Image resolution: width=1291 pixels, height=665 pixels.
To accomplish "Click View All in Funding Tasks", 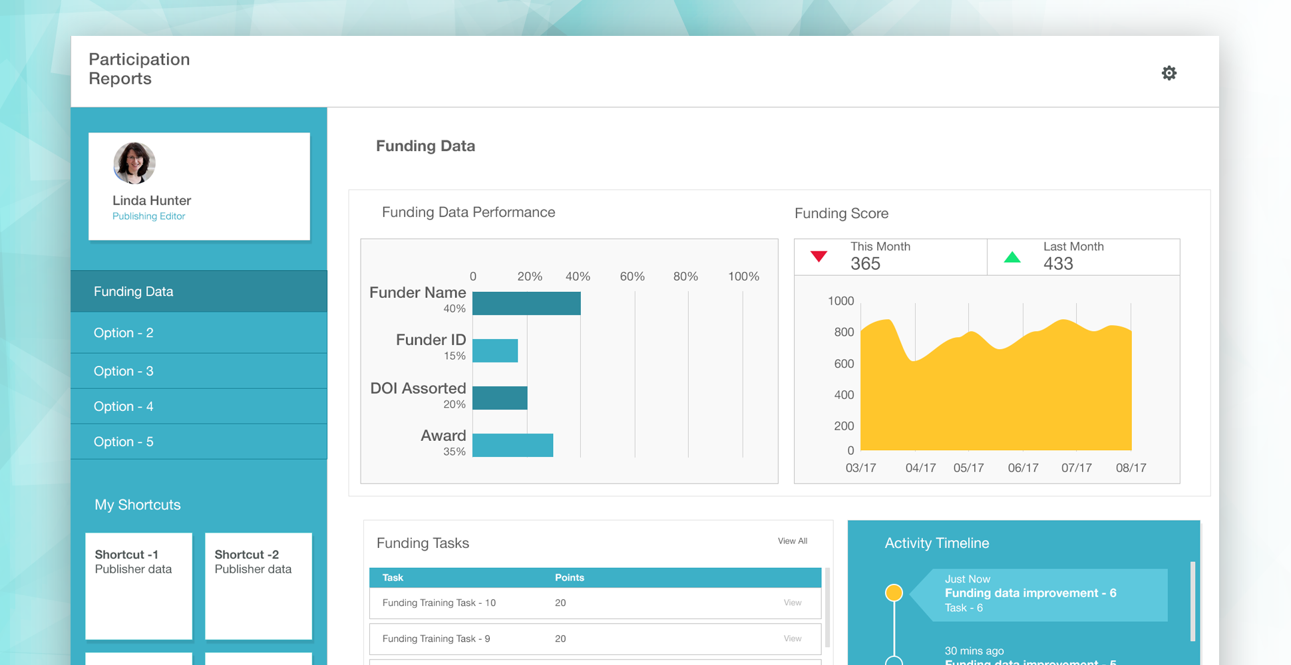I will click(792, 541).
